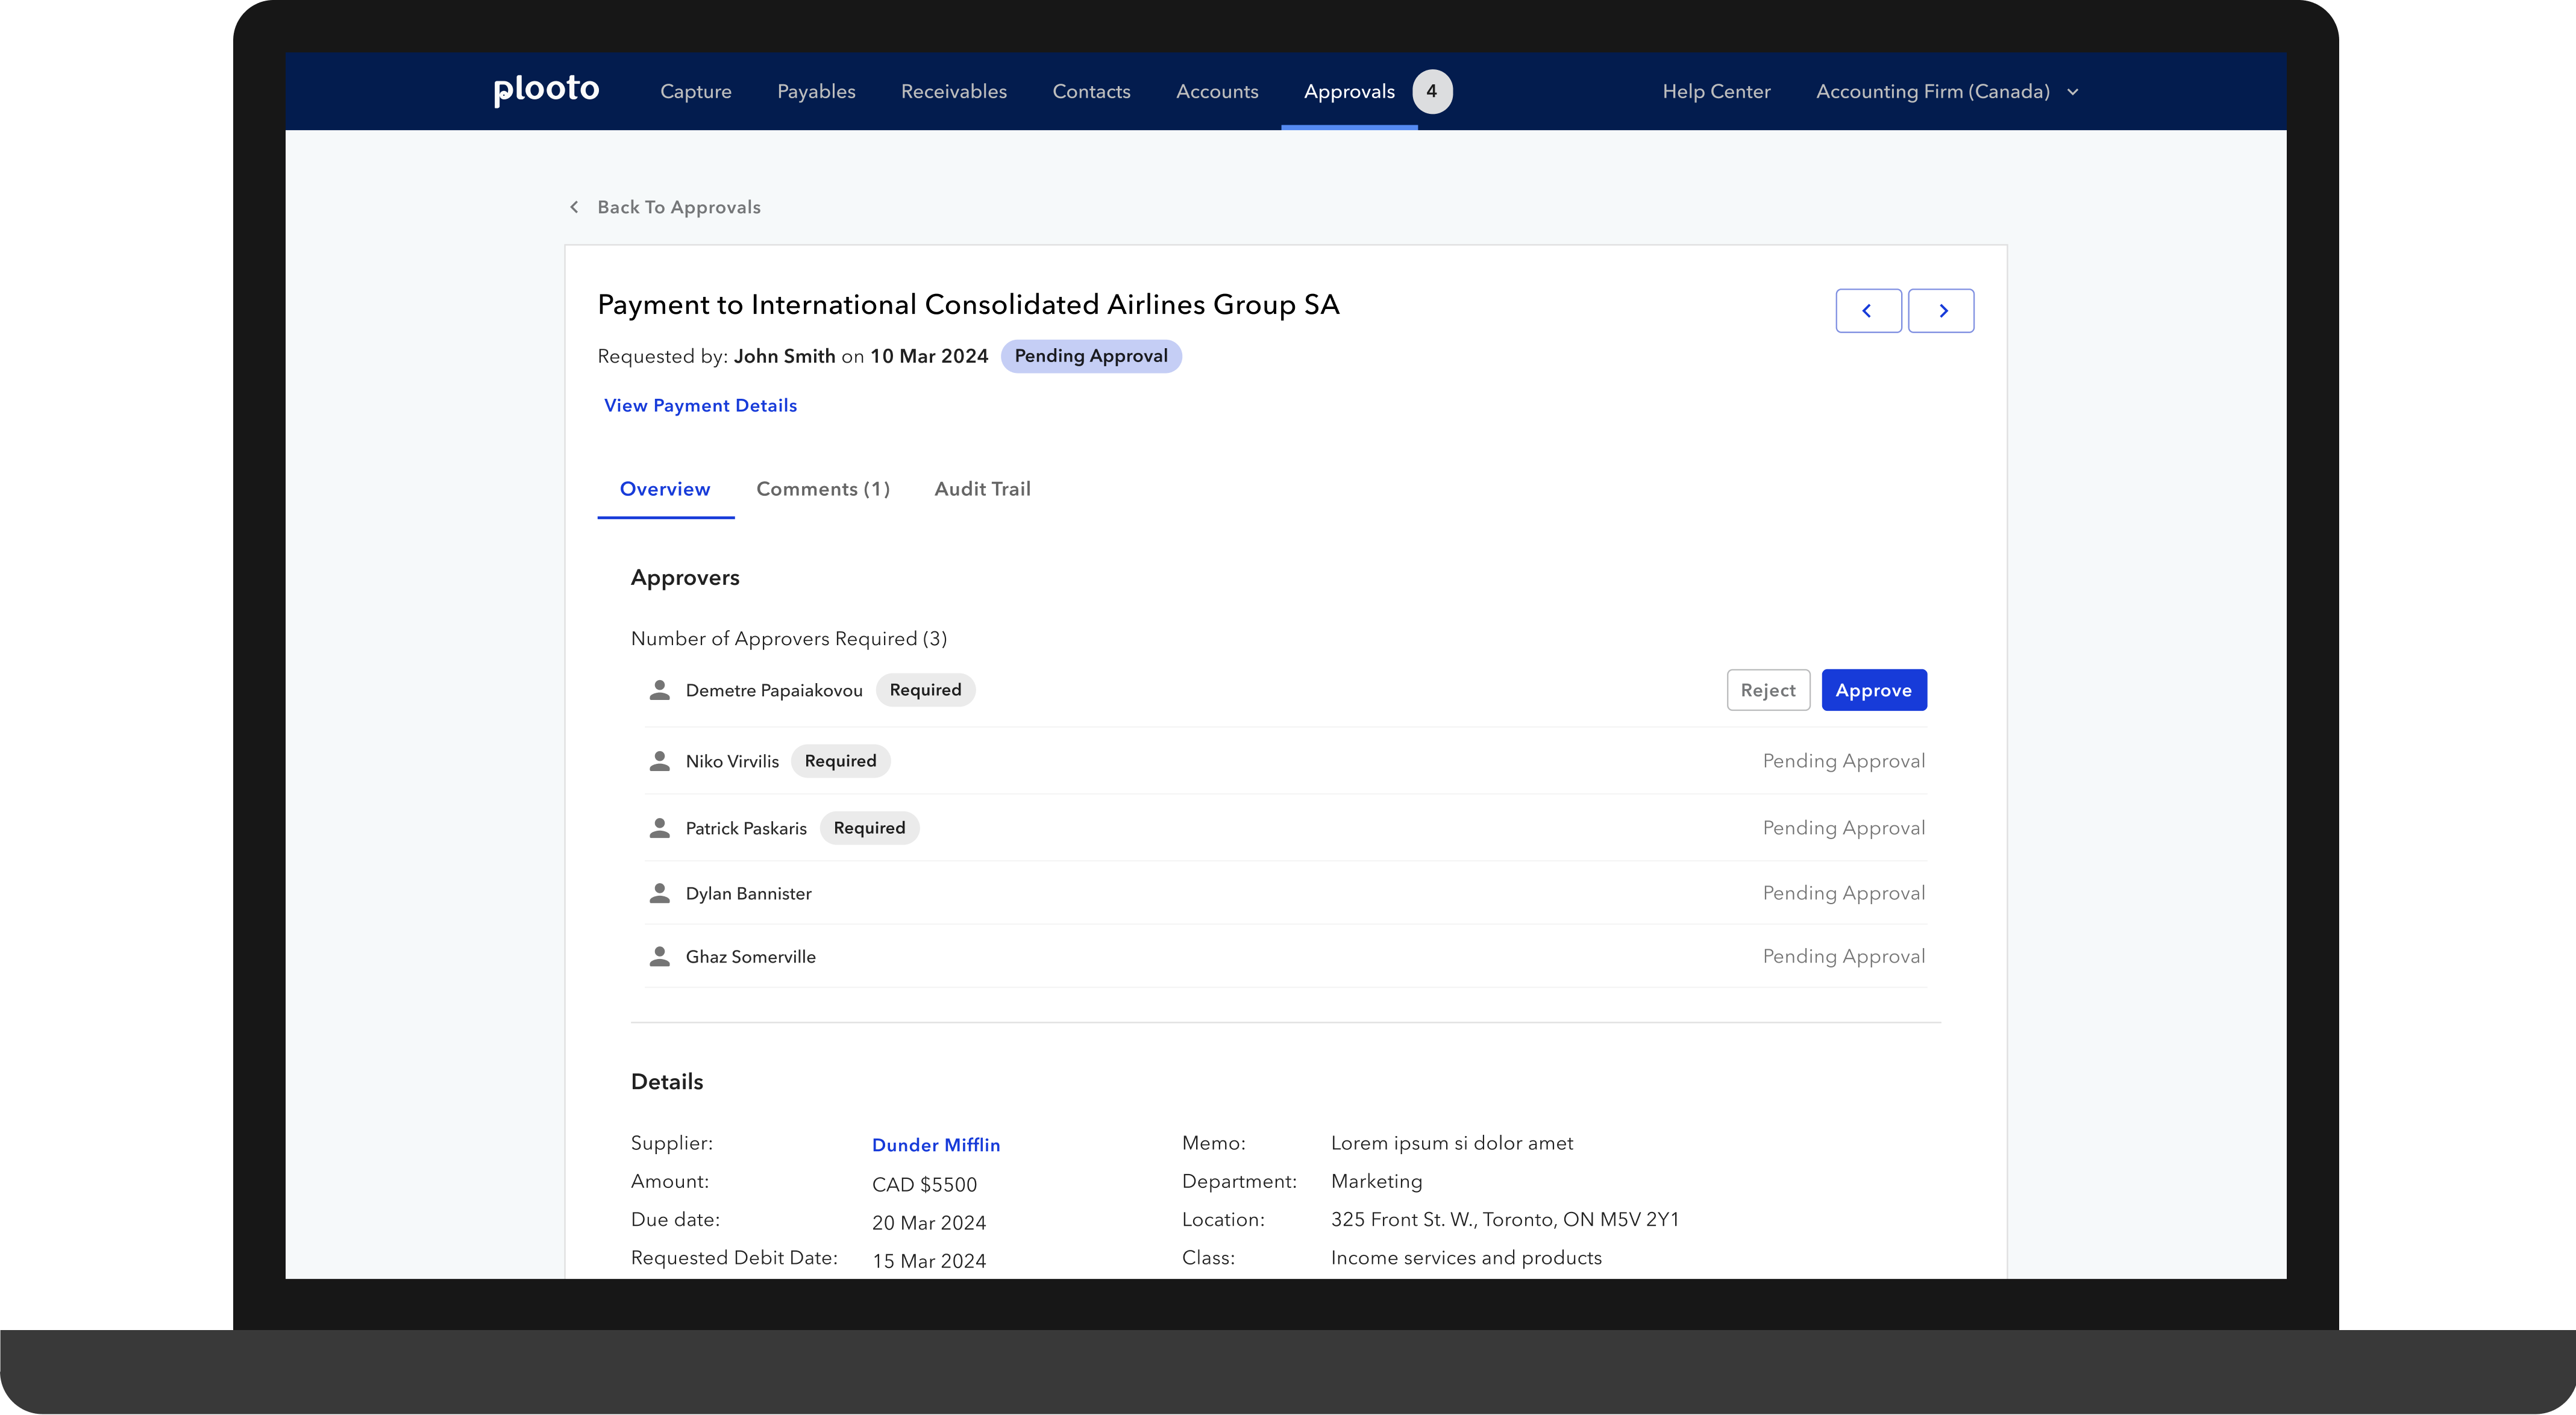Switch to the Overview tab
Viewport: 2576px width, 1415px height.
pyautogui.click(x=665, y=489)
